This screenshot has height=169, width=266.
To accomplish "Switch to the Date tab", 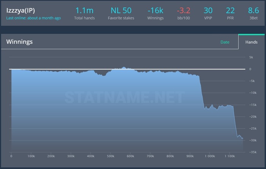I will pos(225,42).
